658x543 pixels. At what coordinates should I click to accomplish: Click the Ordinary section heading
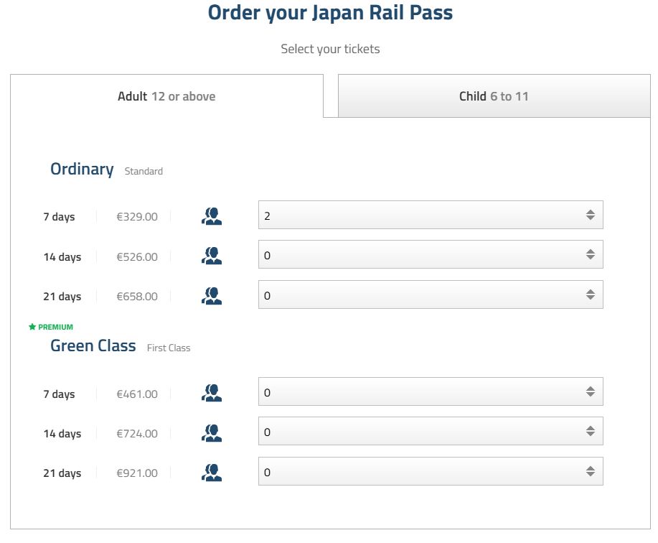click(x=82, y=170)
